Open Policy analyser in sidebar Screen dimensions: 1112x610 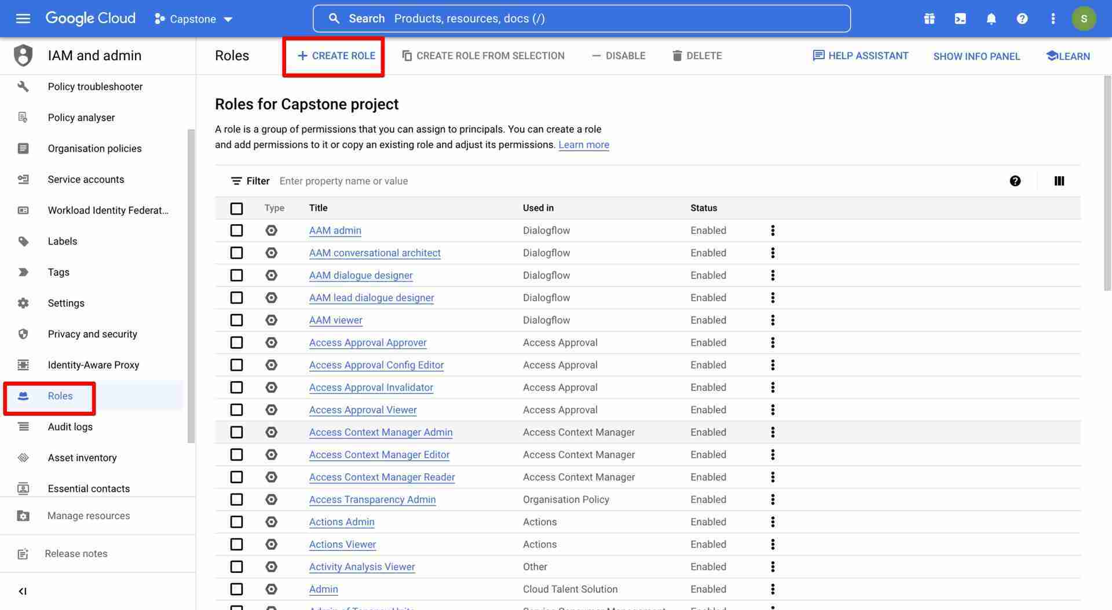(81, 118)
